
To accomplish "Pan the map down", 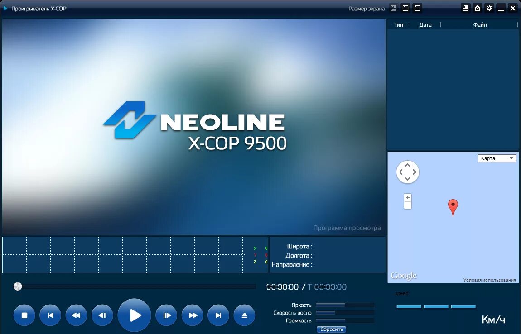I will (408, 179).
